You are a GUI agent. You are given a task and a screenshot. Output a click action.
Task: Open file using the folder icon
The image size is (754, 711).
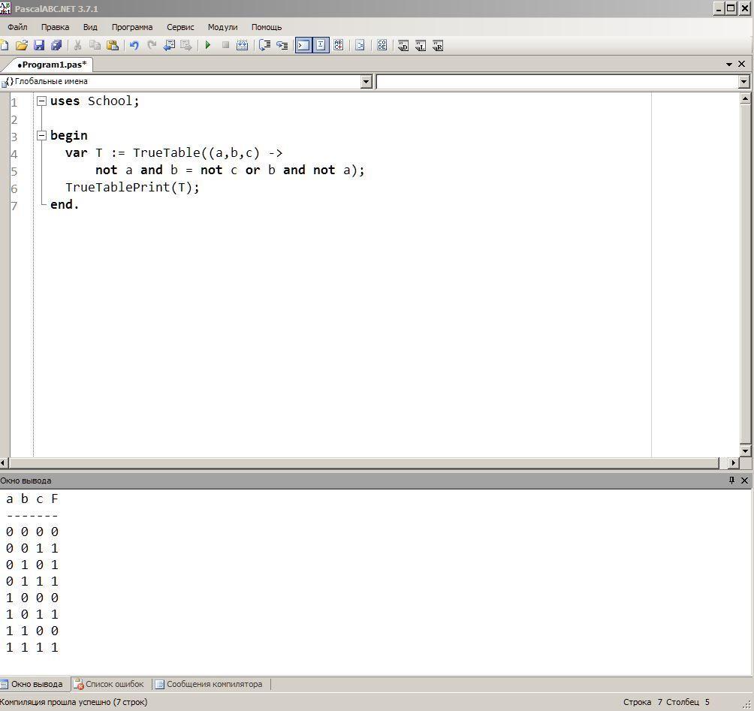click(21, 46)
